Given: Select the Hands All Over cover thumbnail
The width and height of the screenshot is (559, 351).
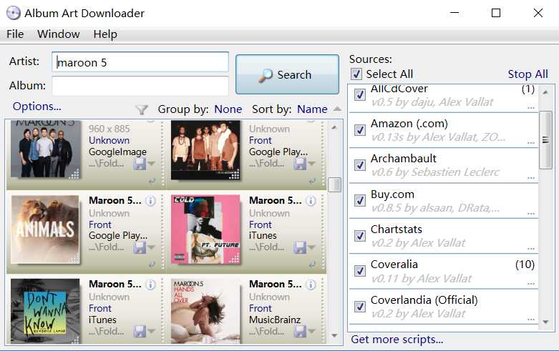Looking at the screenshot, I should click(205, 312).
